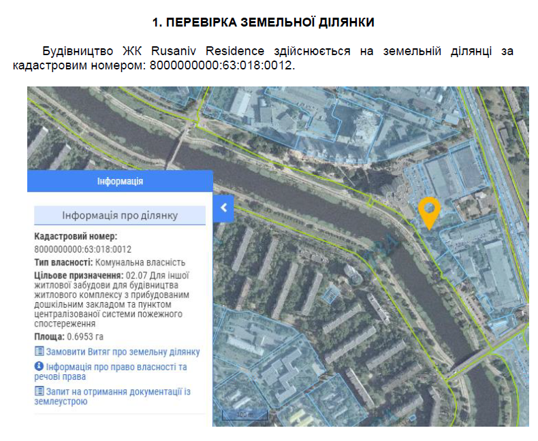This screenshot has height=441, width=538.
Task: Click the document icon beside Замовити Витяг
Action: 39,351
